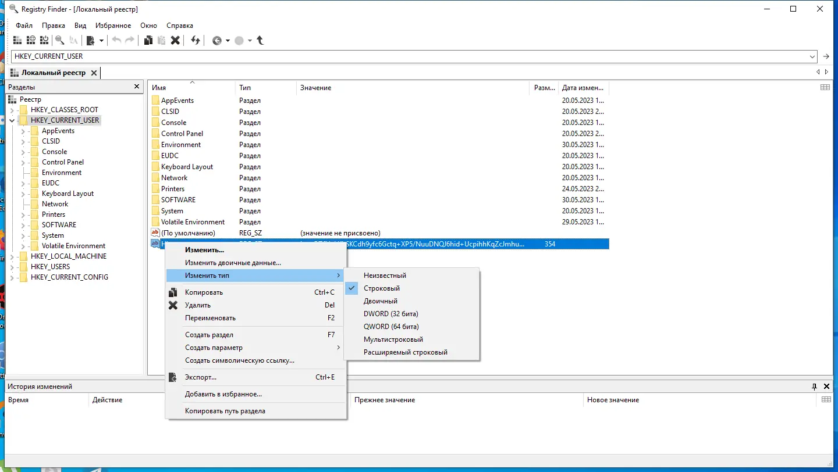Expand HKEY_LOCAL_MACHINE in the tree

pos(12,256)
